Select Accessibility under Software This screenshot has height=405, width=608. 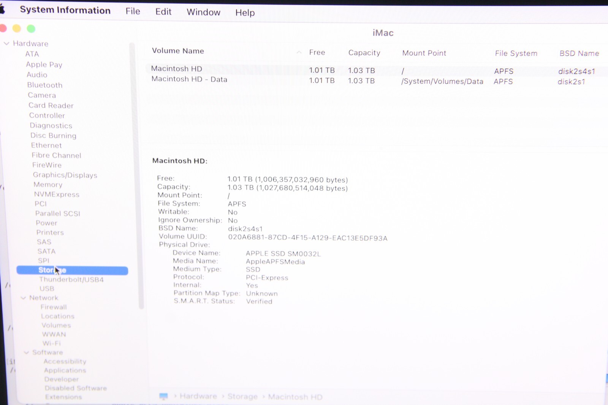pyautogui.click(x=65, y=361)
